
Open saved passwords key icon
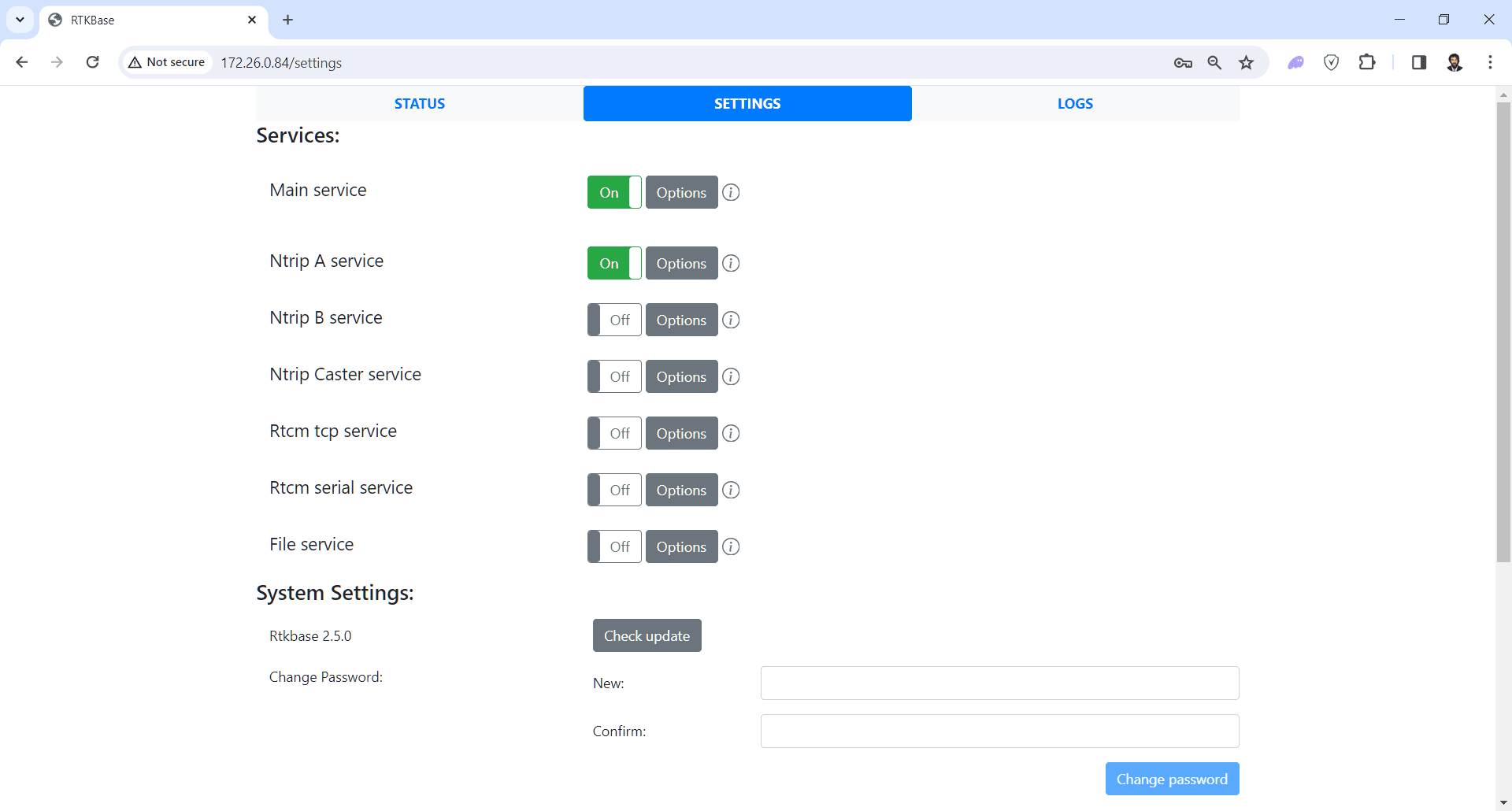[x=1183, y=63]
